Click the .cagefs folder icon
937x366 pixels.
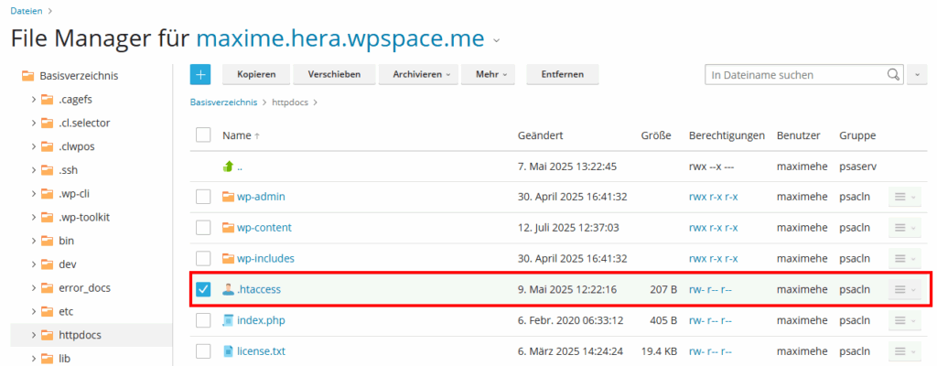48,99
